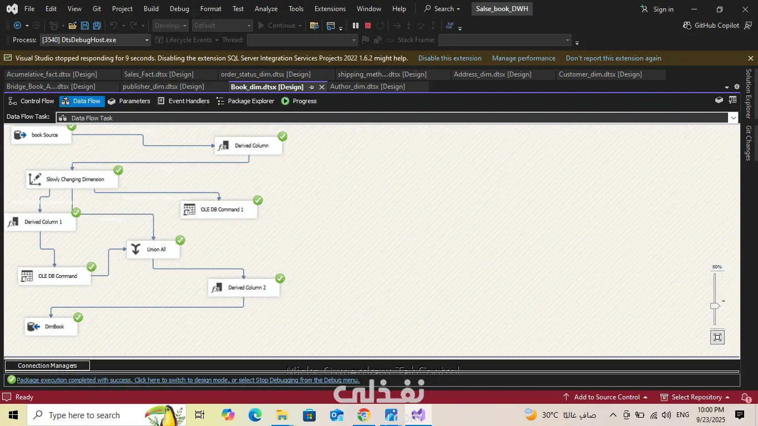This screenshot has width=758, height=426.
Task: Select the OLE DB Command 1 component
Action: (219, 209)
